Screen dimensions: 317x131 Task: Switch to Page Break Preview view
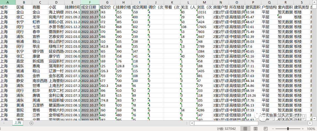point(266,129)
